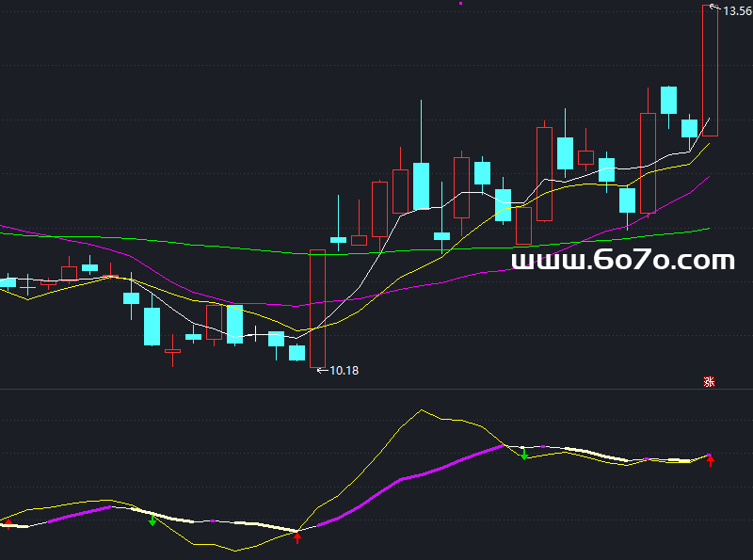Click the first green down arrow in indicator panel

tap(152, 520)
